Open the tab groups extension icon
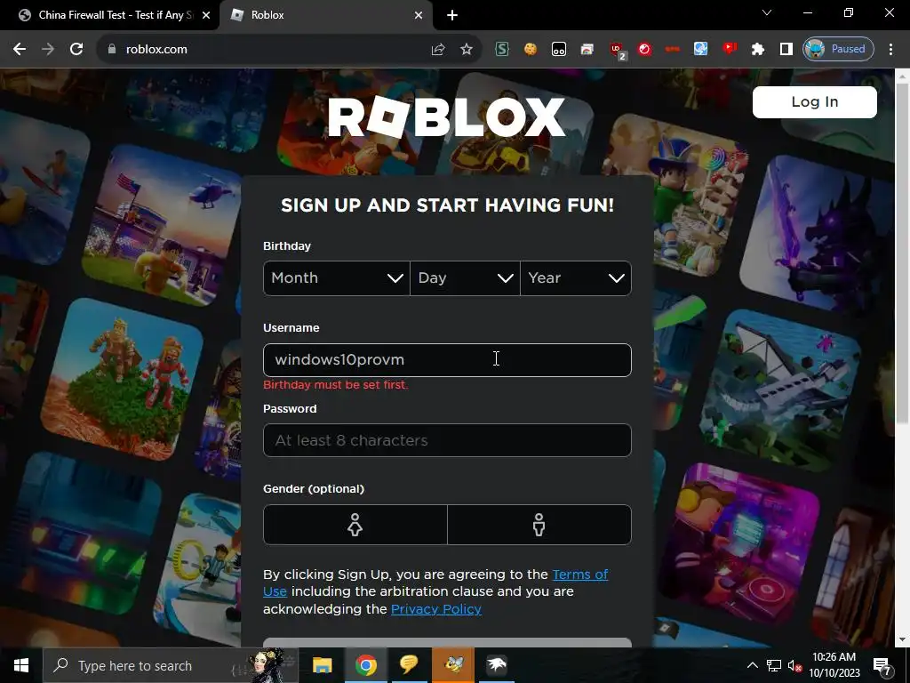Image resolution: width=910 pixels, height=683 pixels. [558, 50]
